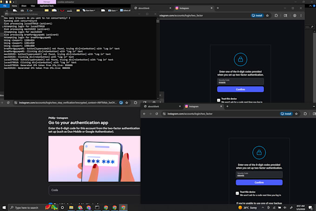
Task: Open File tab in File Explorer
Action: tap(5, 6)
